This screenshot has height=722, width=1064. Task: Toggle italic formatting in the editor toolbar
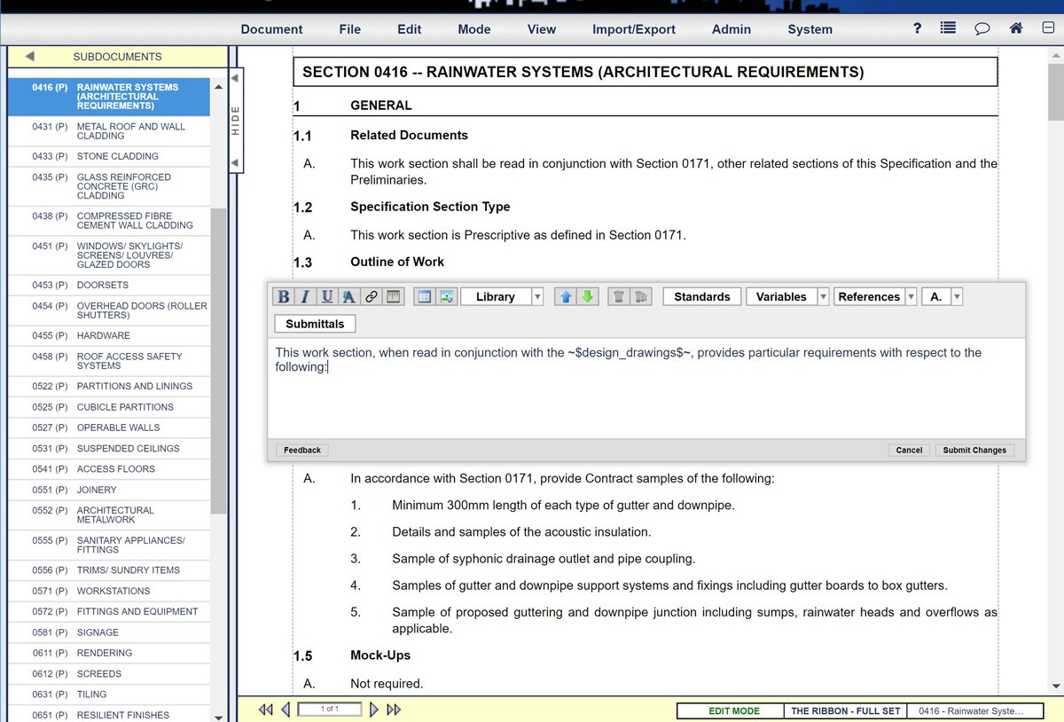305,297
